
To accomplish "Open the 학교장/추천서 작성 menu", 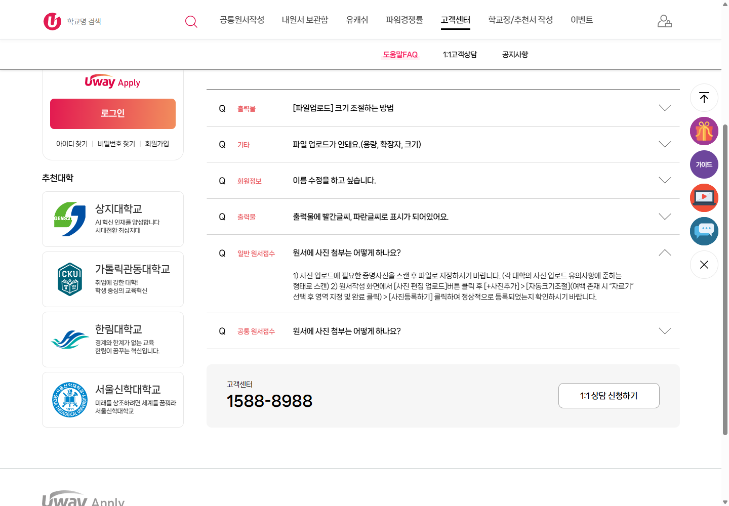I will (x=520, y=20).
